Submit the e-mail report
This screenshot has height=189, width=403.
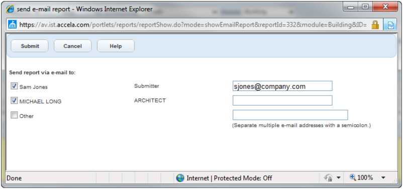pyautogui.click(x=30, y=46)
